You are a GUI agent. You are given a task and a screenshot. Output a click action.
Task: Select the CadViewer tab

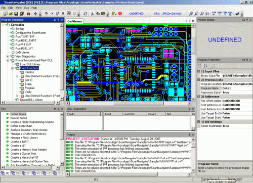tap(74, 21)
